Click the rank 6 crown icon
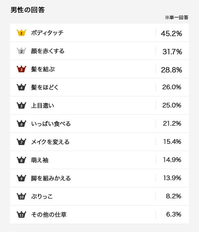 click(x=21, y=124)
